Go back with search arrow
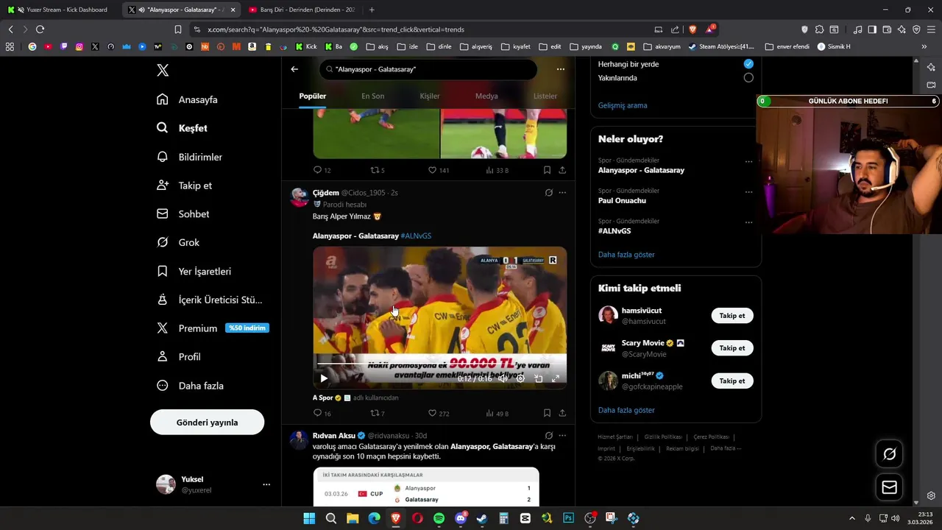Image resolution: width=942 pixels, height=530 pixels. (294, 69)
